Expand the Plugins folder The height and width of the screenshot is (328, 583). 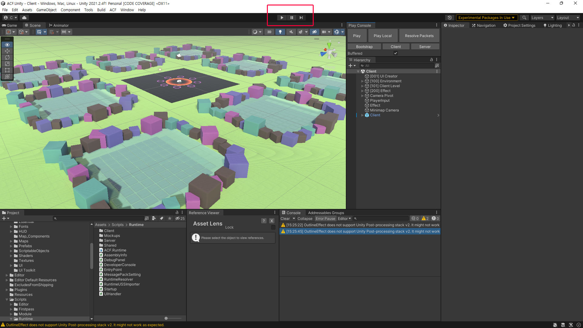[7, 290]
